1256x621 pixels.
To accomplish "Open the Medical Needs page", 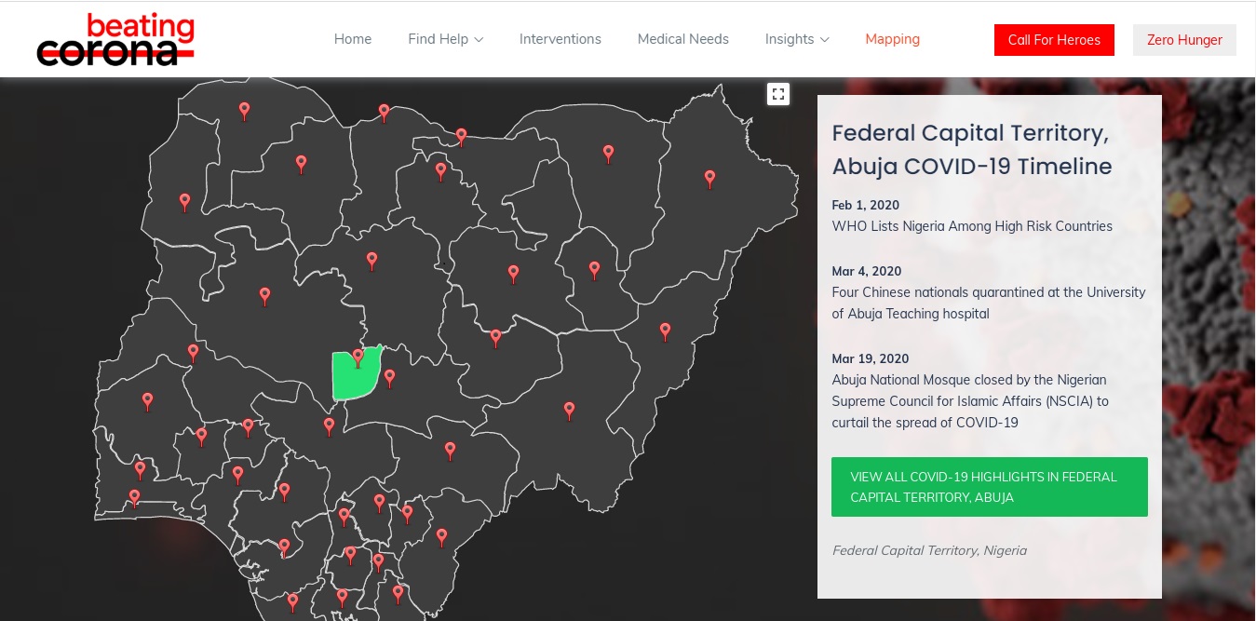I will pos(683,39).
